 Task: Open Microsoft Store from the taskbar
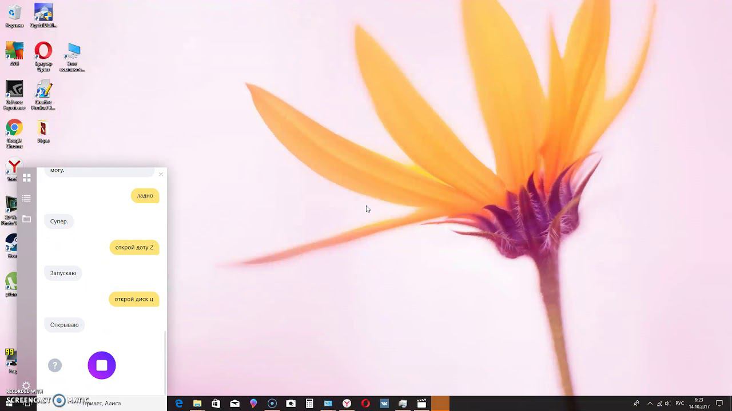216,404
